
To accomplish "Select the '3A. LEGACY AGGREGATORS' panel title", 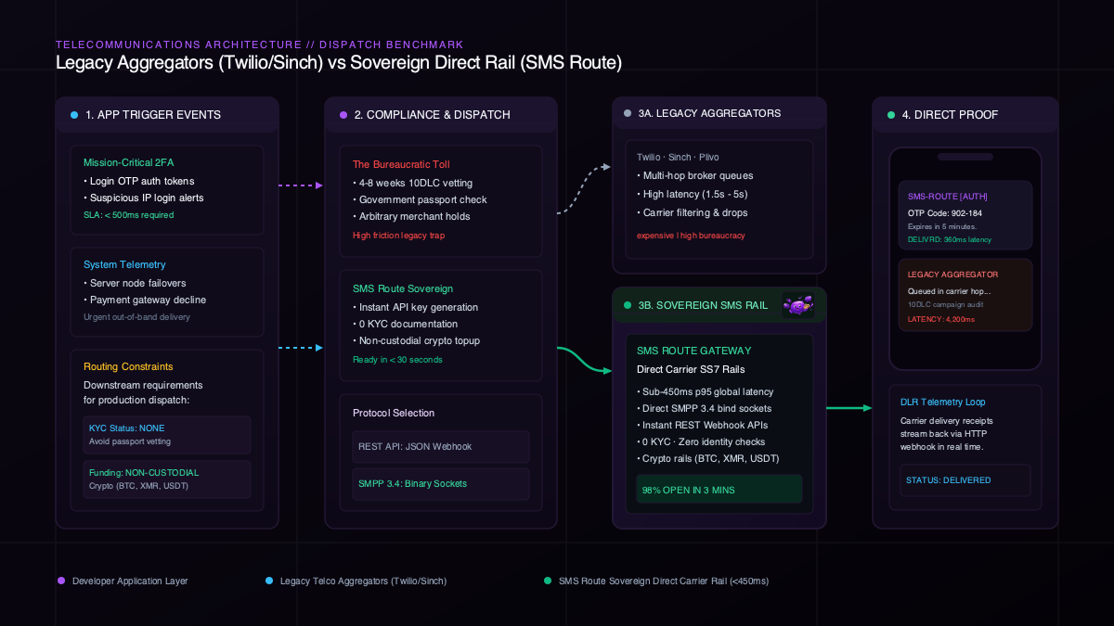I will [710, 113].
